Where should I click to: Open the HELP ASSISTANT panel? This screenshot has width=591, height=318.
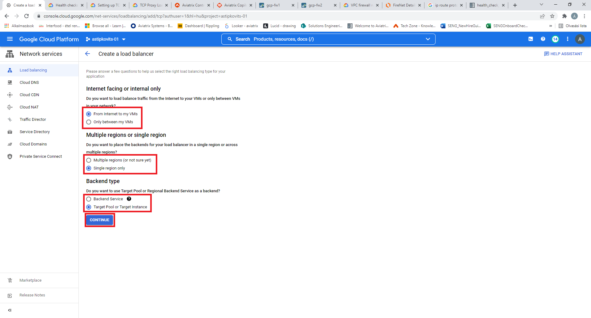[x=563, y=54]
